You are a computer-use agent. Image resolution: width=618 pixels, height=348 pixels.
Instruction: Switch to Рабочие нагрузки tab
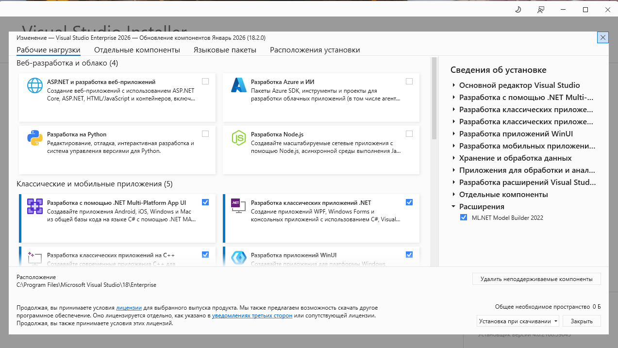[49, 50]
